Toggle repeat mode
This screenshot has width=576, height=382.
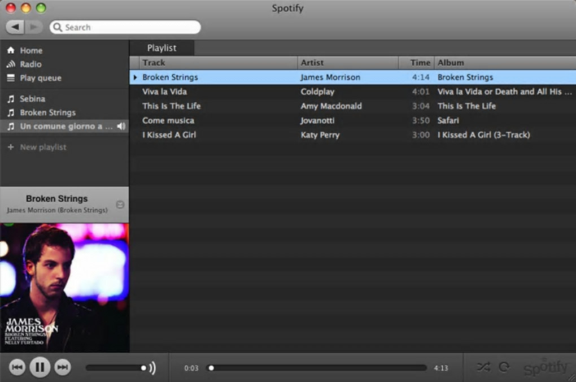504,367
